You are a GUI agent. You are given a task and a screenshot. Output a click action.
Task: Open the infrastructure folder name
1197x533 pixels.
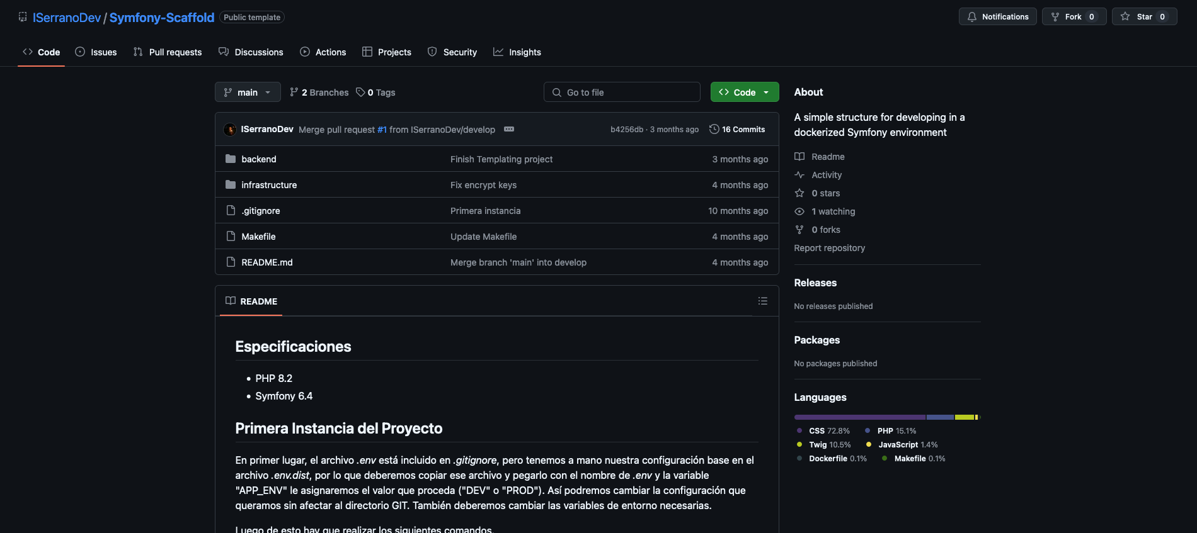coord(269,185)
